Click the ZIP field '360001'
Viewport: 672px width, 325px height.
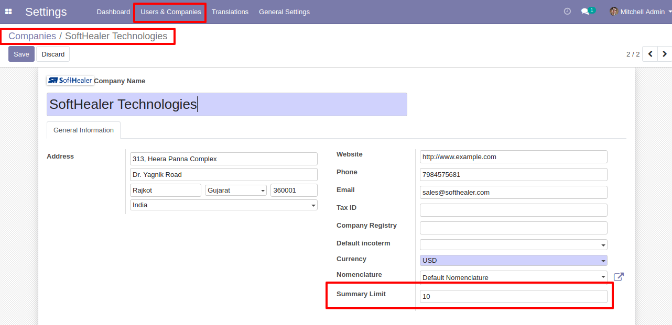coord(294,190)
